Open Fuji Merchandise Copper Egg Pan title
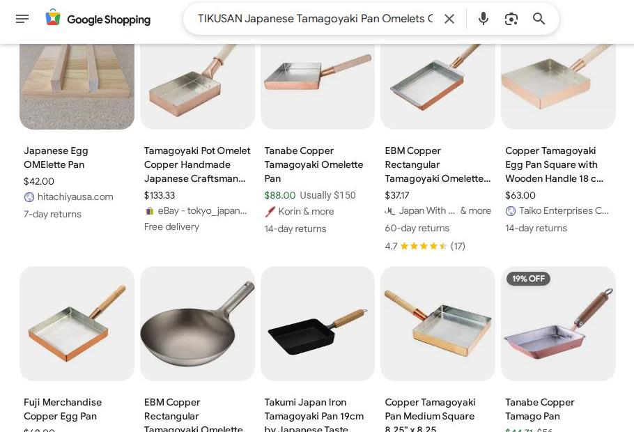 63,409
